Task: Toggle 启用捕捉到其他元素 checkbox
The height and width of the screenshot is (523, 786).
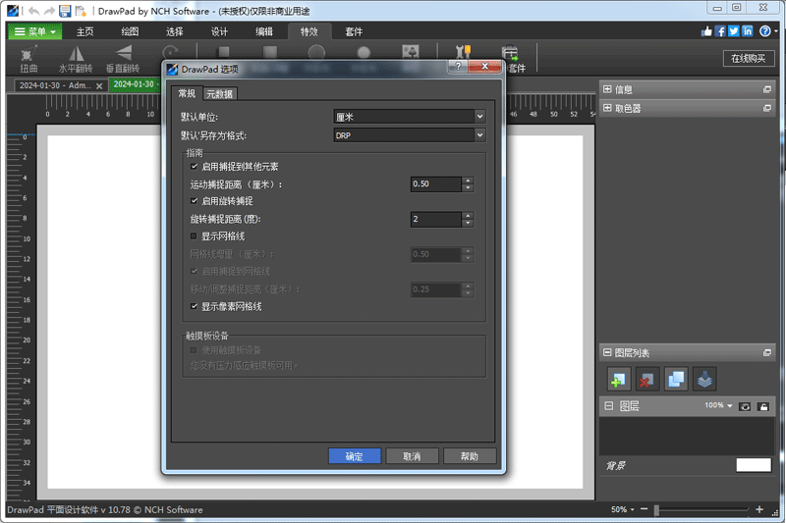Action: coord(194,166)
